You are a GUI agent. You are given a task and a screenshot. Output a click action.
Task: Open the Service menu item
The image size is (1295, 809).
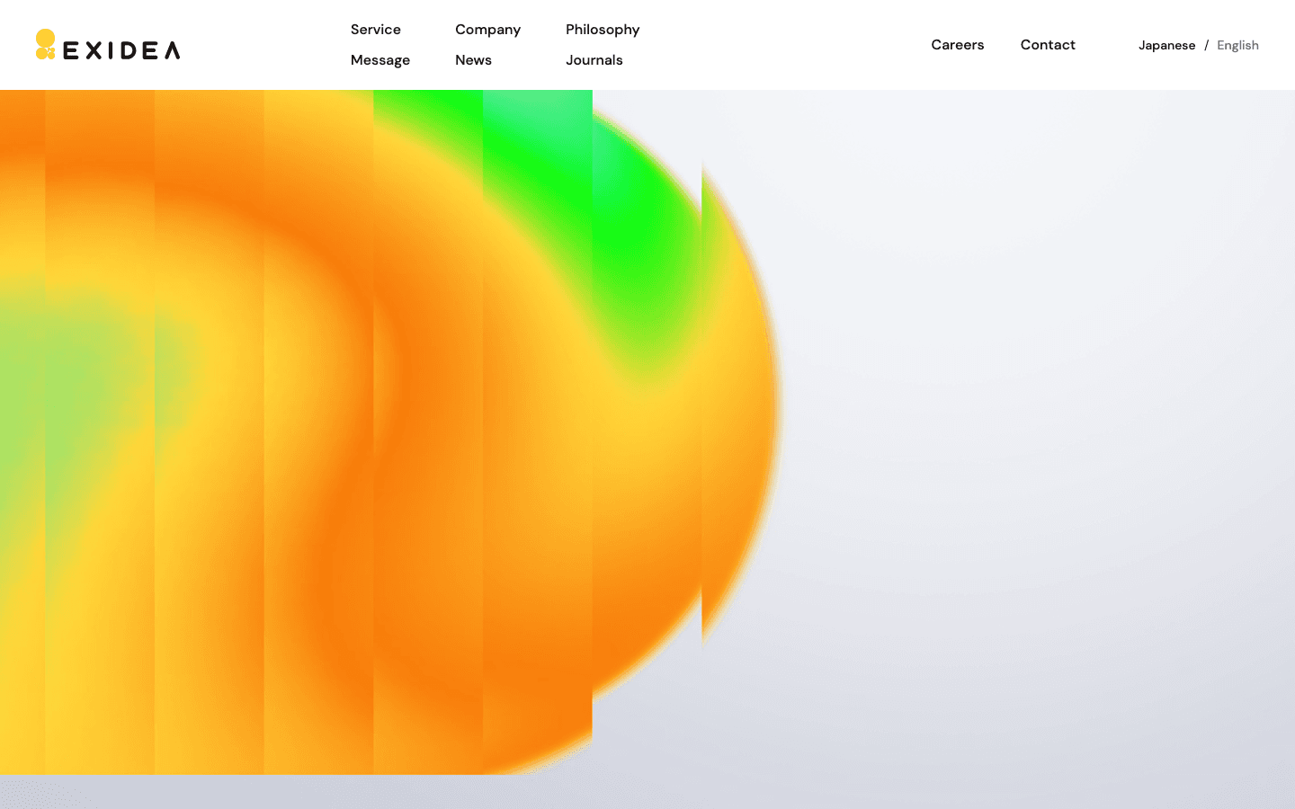tap(376, 30)
